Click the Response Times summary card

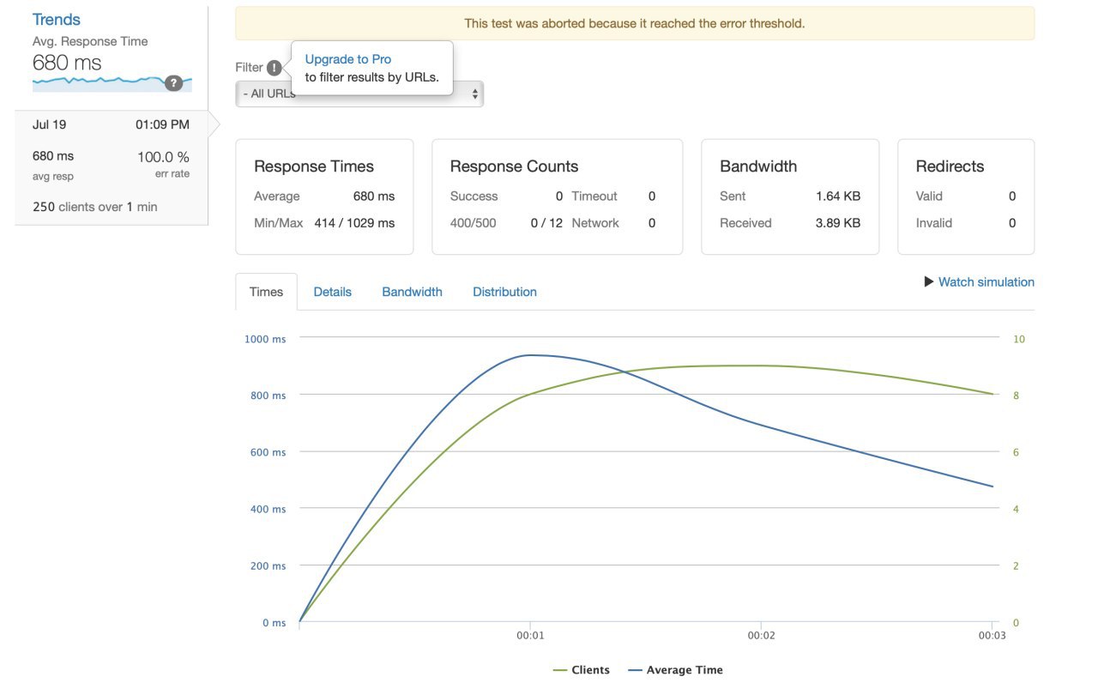pyautogui.click(x=324, y=196)
